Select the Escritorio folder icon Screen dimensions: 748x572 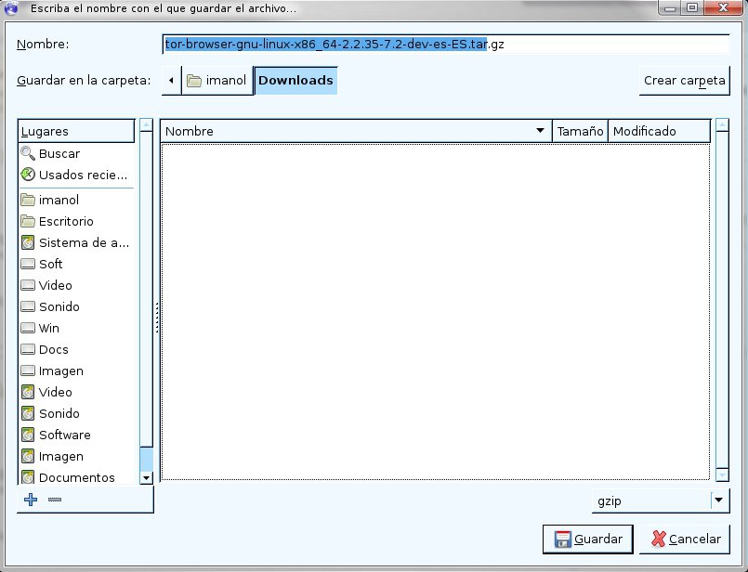pos(28,221)
